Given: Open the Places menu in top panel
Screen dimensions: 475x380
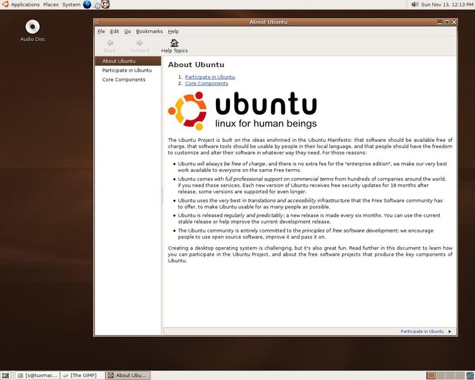Looking at the screenshot, I should (x=51, y=4).
